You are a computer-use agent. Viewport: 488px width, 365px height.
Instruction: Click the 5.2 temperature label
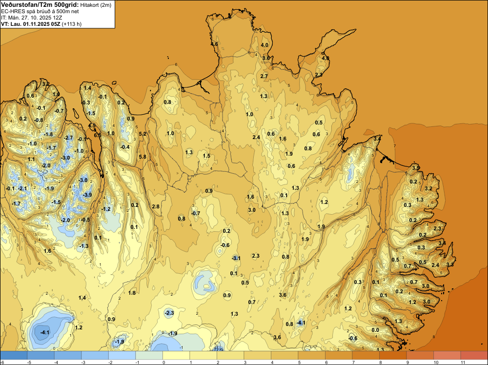[x=142, y=134]
